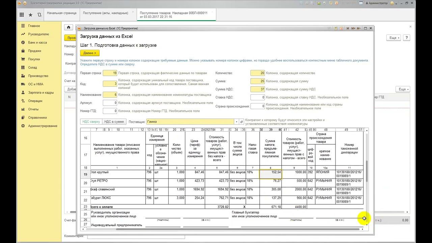
Task: Open the history icon in top toolbar
Action: (x=39, y=15)
